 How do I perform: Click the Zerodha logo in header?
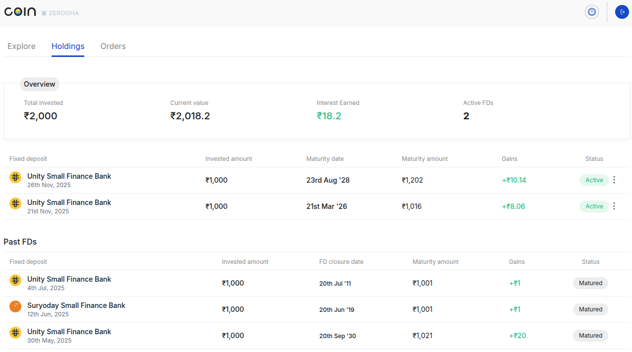(60, 13)
